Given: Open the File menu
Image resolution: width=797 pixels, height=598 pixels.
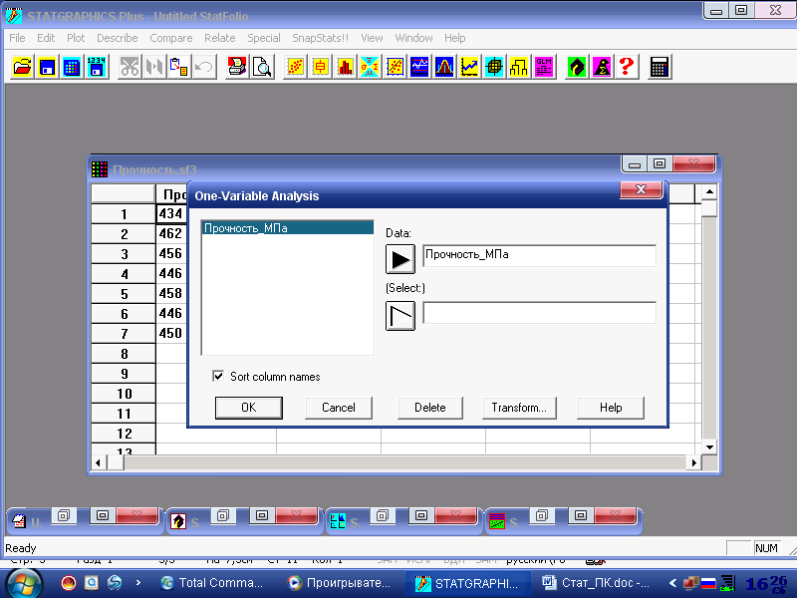Looking at the screenshot, I should [17, 38].
